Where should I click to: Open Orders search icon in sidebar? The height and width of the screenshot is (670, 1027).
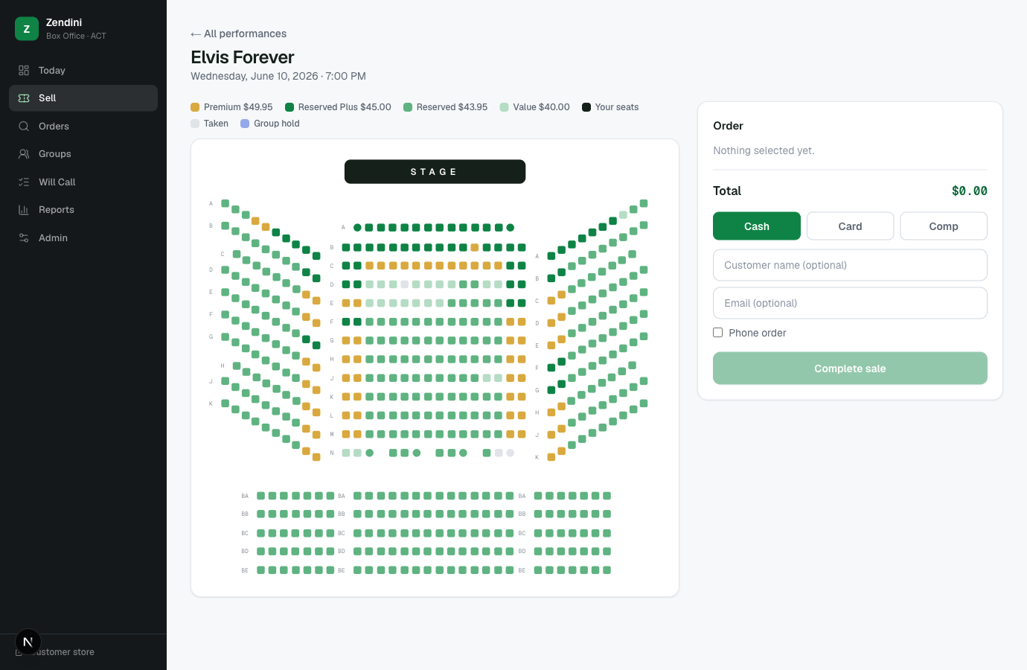(24, 126)
